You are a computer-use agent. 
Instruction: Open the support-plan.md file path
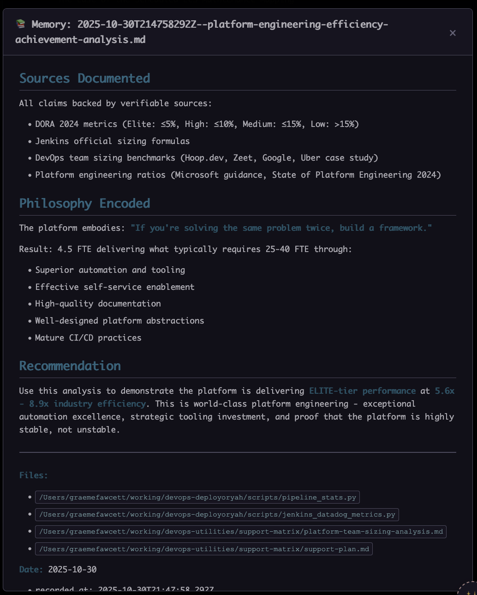tap(204, 549)
